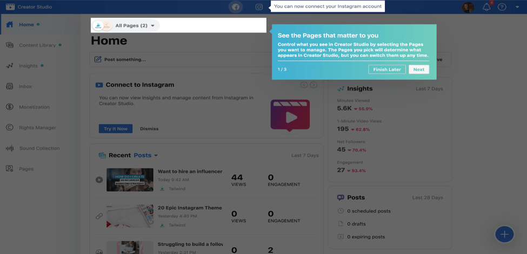The width and height of the screenshot is (527, 254).
Task: Click the Insights panel heading
Action: point(359,88)
